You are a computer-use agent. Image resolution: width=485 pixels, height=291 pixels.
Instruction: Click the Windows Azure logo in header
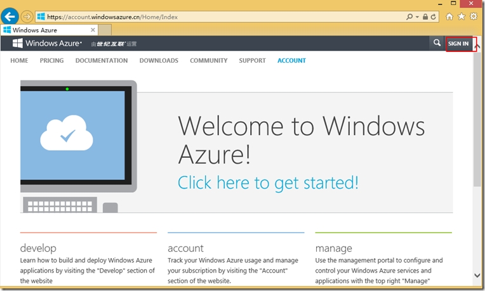point(47,43)
